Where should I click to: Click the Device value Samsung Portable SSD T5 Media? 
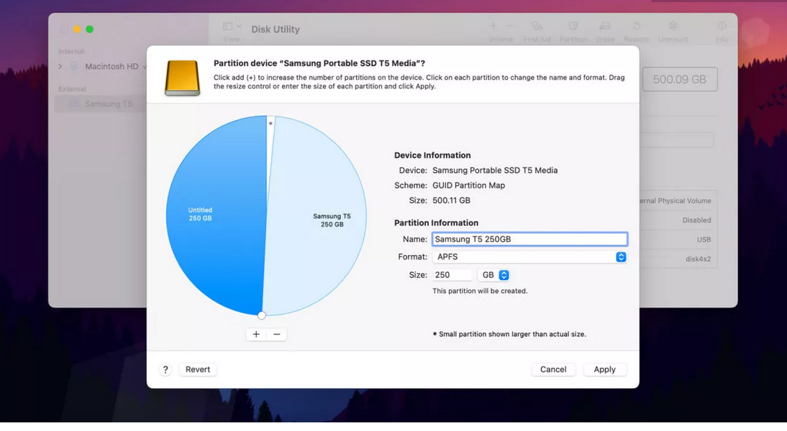coord(495,170)
